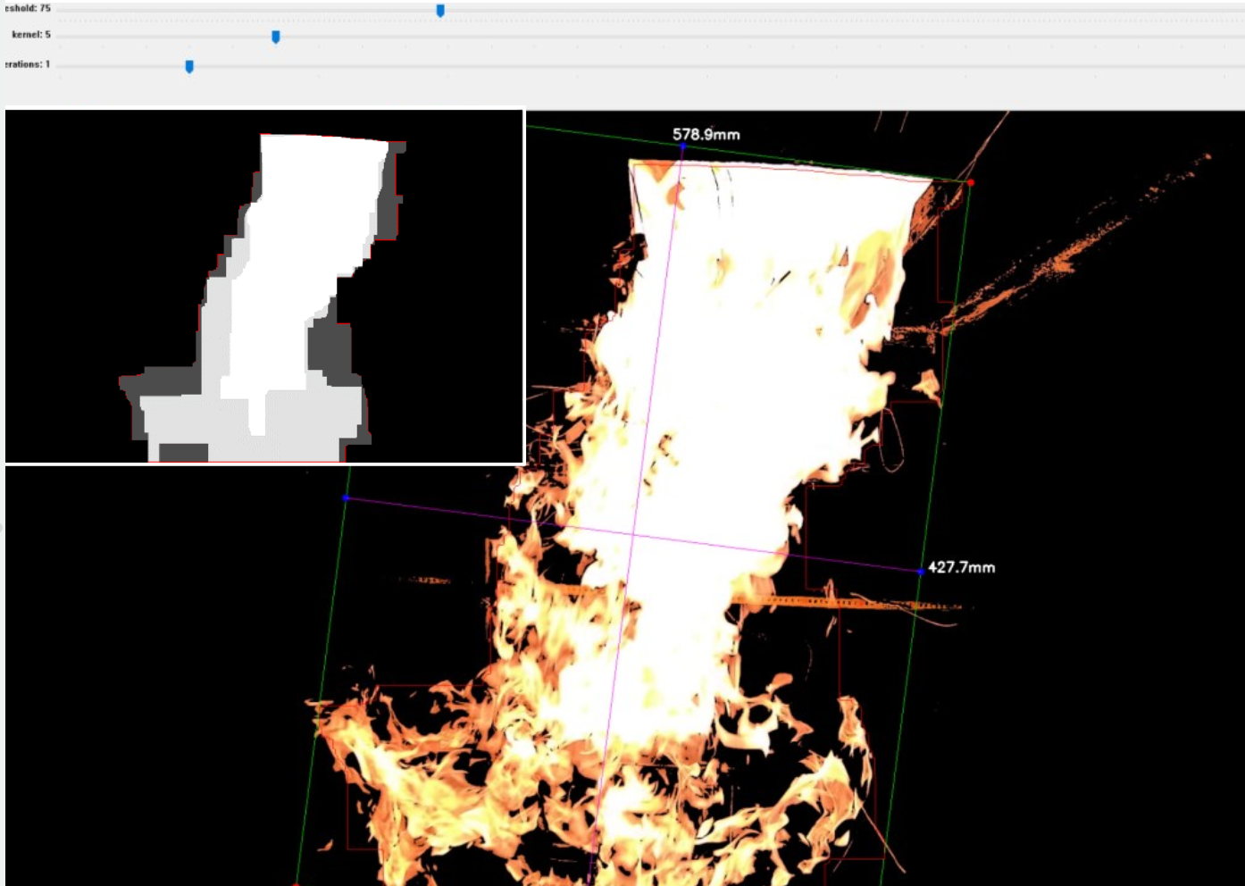Click the 578.9mm measurement label
Image resolution: width=1245 pixels, height=886 pixels.
click(x=706, y=135)
